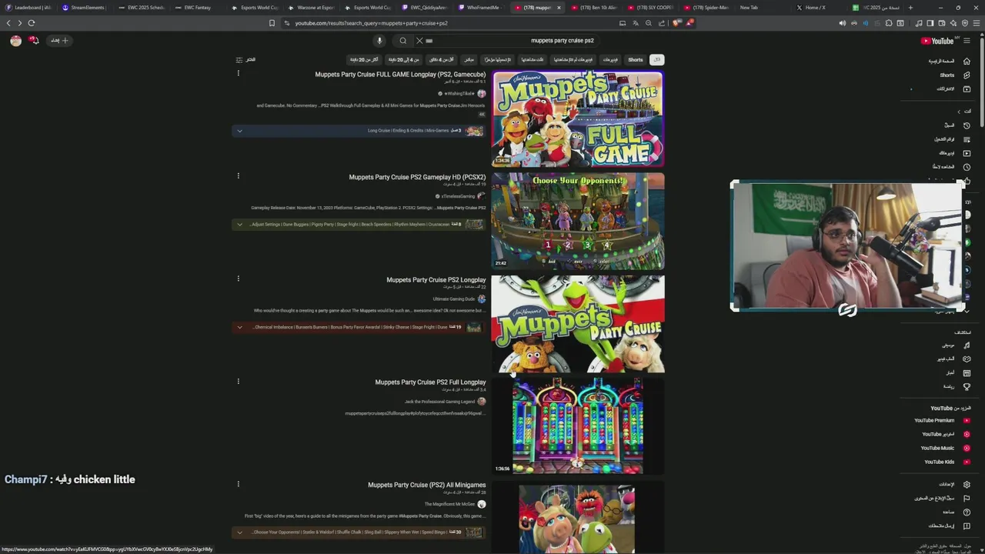The width and height of the screenshot is (985, 554).
Task: Show more subscriptions chevron in sidebar
Action: tap(967, 311)
